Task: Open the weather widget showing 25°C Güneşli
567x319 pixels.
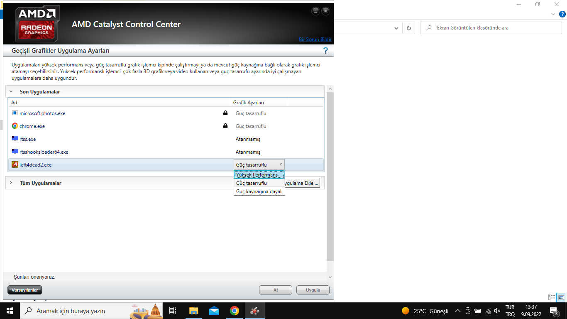Action: pos(425,311)
